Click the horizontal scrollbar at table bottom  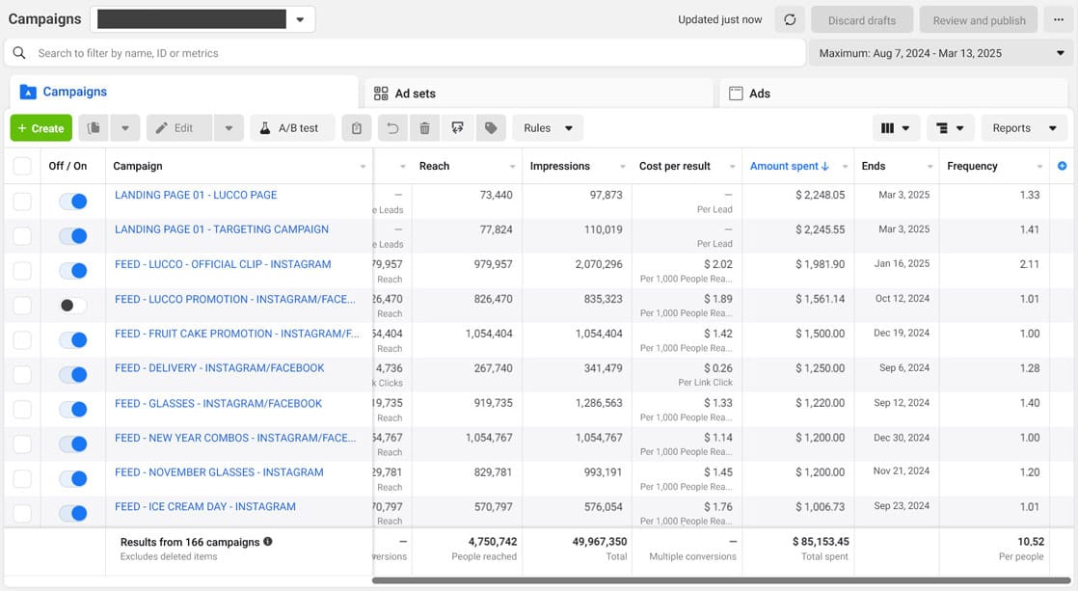[720, 580]
